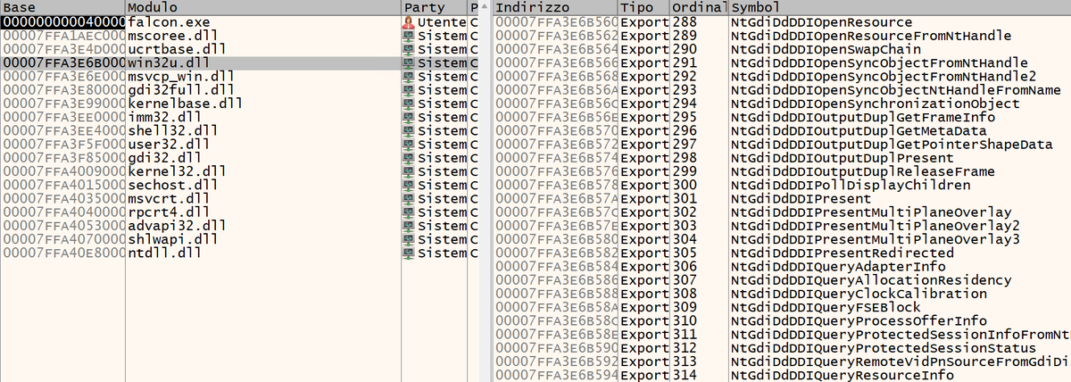Click the system party icon for rpcrt4.dll
This screenshot has width=1071, height=382.
pos(411,212)
